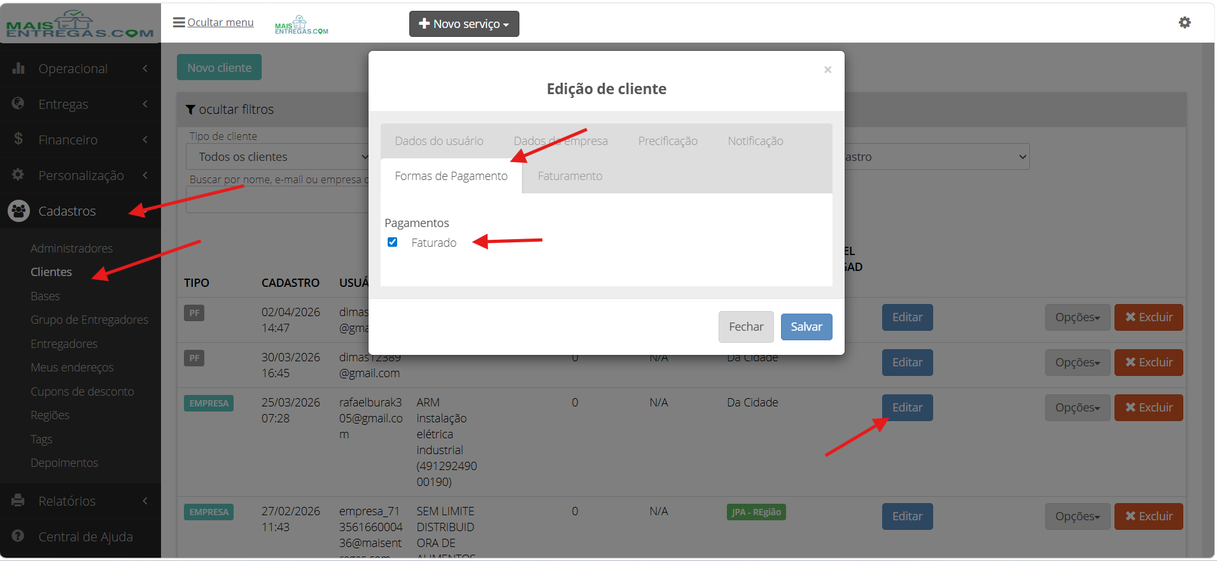Click the MaisEntregas logo in the sidebar
Image resolution: width=1217 pixels, height=561 pixels.
[x=80, y=24]
